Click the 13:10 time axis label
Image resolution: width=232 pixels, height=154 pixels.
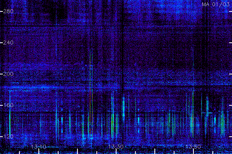(39, 147)
